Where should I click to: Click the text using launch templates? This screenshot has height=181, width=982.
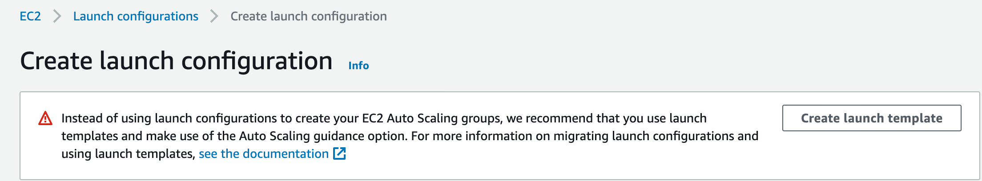[x=128, y=153]
